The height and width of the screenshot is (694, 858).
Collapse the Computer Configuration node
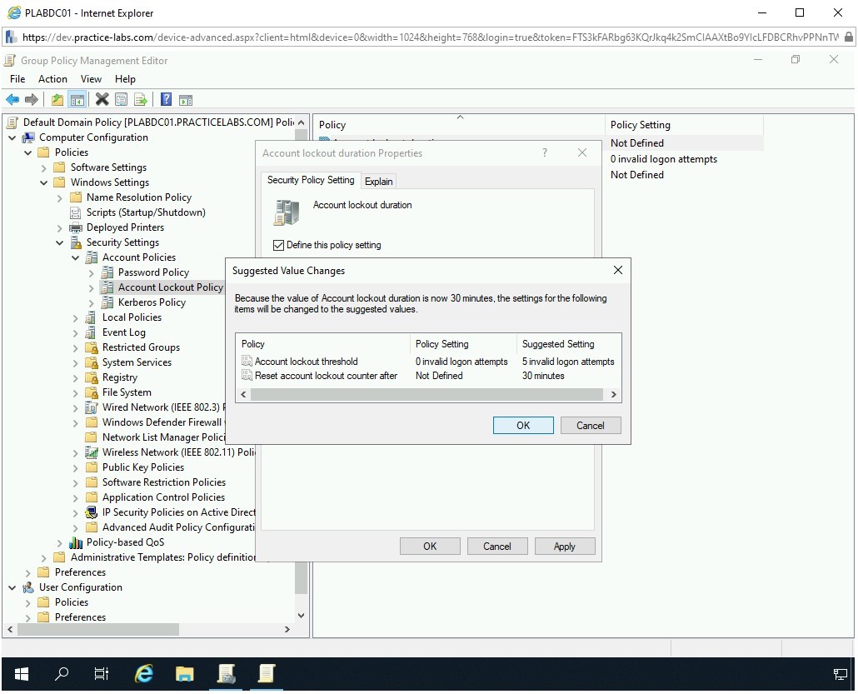(12, 137)
